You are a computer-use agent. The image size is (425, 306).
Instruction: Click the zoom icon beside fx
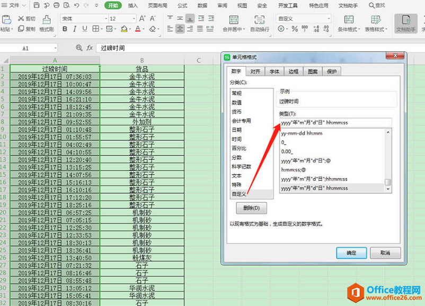79,48
